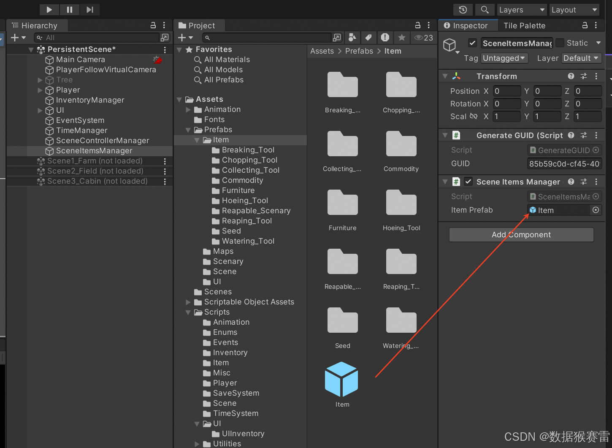Click Assets in the breadcrumb path
The width and height of the screenshot is (612, 448).
click(x=322, y=51)
